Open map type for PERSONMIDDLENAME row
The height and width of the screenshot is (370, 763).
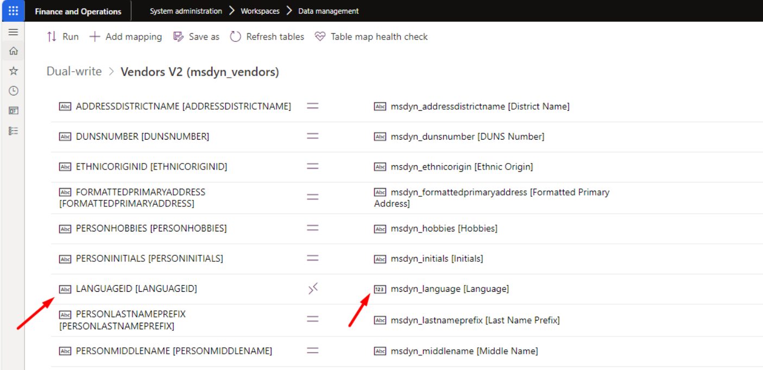[x=312, y=351]
